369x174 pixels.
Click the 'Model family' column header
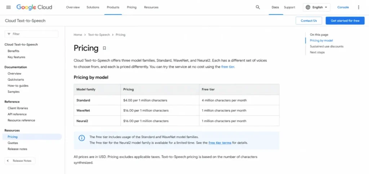point(97,89)
